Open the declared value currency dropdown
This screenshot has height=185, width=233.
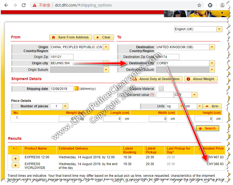(195, 95)
